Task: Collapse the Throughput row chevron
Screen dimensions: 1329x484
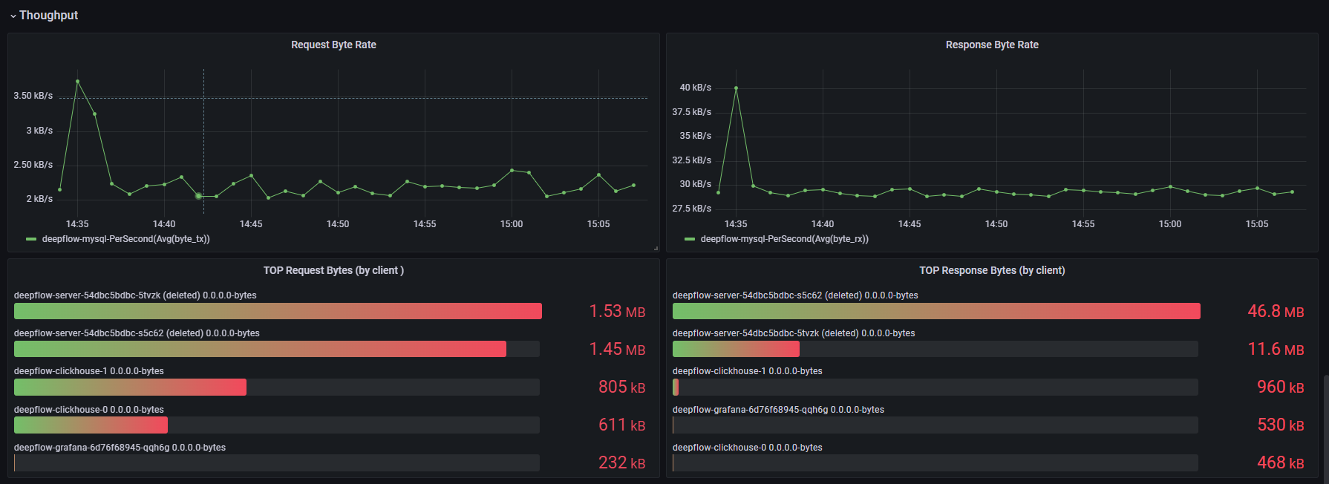Action: click(x=13, y=16)
